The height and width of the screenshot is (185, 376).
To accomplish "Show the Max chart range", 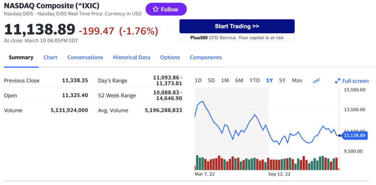I will pyautogui.click(x=297, y=80).
